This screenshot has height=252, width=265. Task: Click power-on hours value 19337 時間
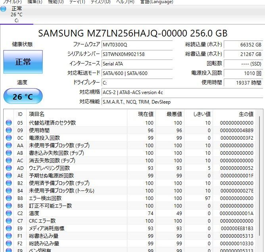[x=243, y=83]
